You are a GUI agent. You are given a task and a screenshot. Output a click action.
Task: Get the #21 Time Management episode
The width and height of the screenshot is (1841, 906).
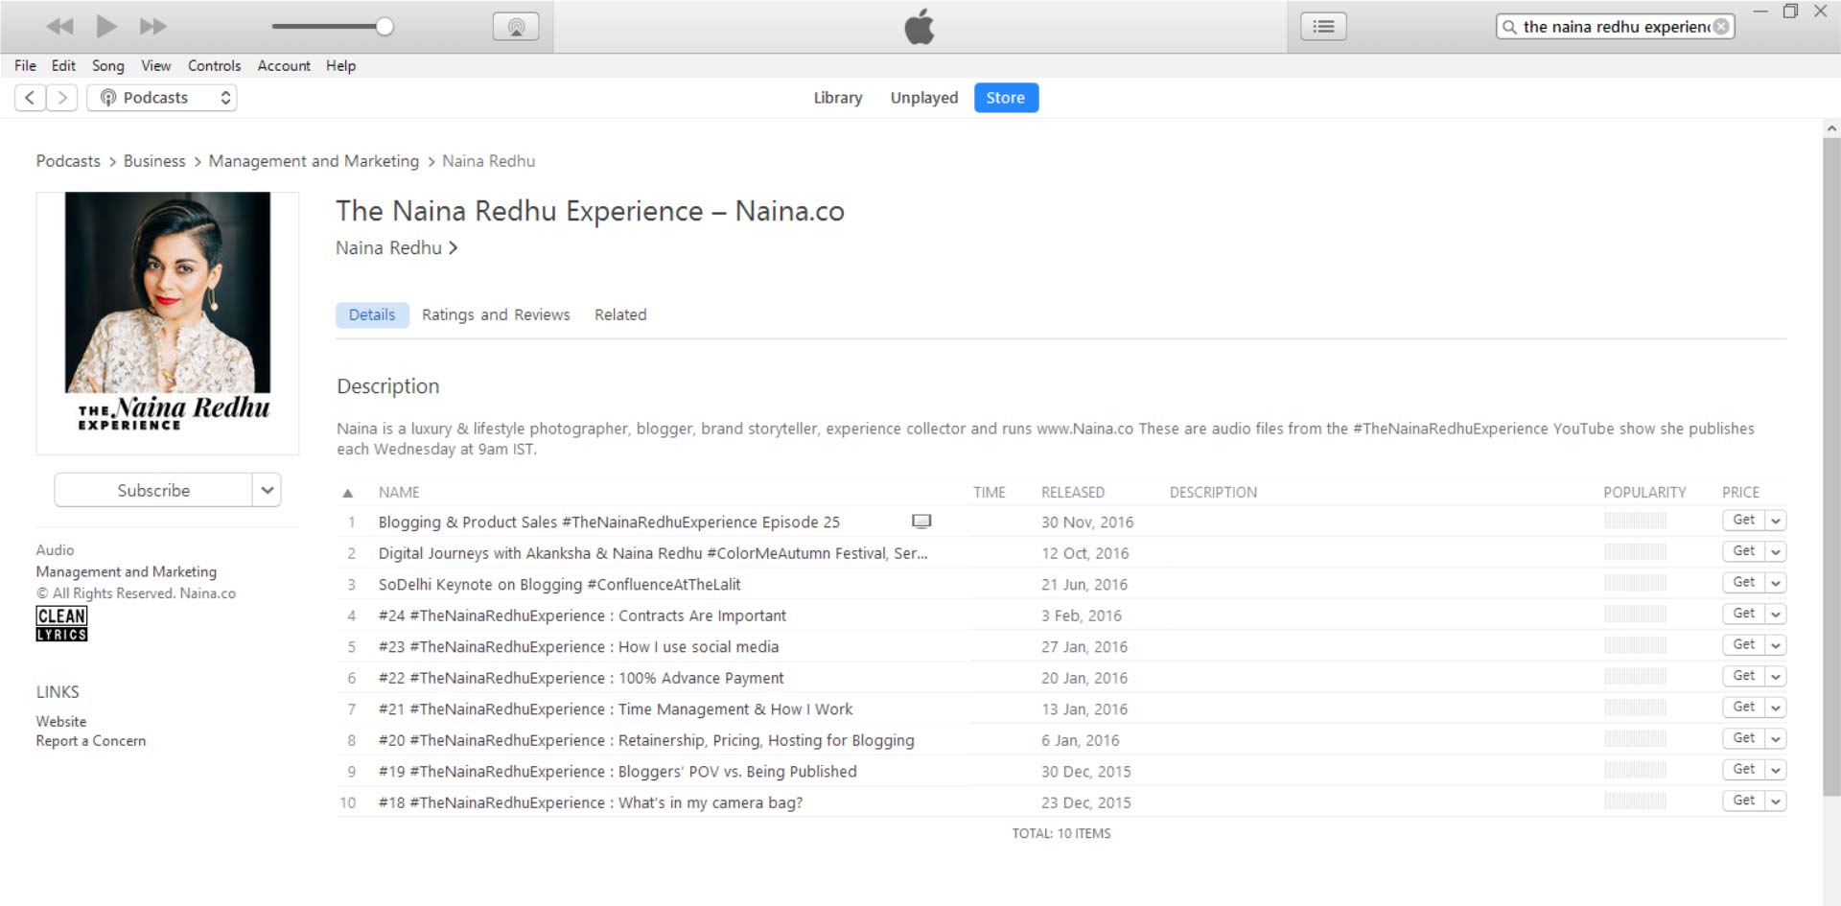click(x=1743, y=707)
